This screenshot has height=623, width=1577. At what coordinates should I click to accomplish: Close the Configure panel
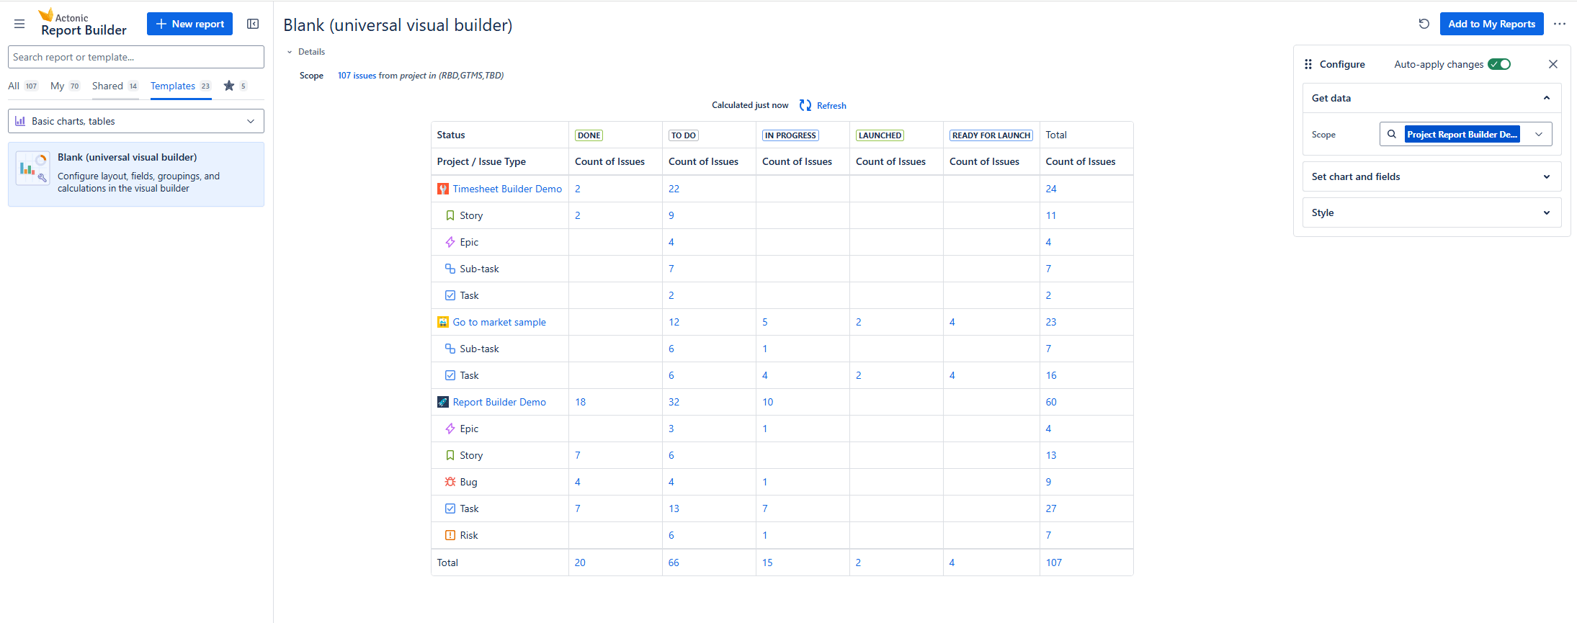tap(1553, 64)
